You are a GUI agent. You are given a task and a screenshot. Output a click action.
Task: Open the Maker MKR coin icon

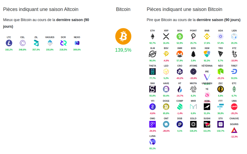pos(193,107)
